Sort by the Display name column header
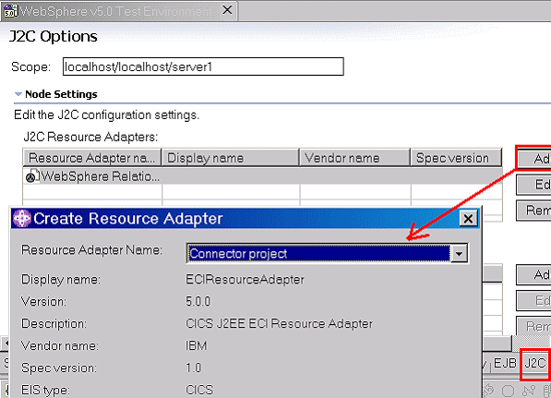Viewport: 551px width, 398px height. click(x=230, y=158)
